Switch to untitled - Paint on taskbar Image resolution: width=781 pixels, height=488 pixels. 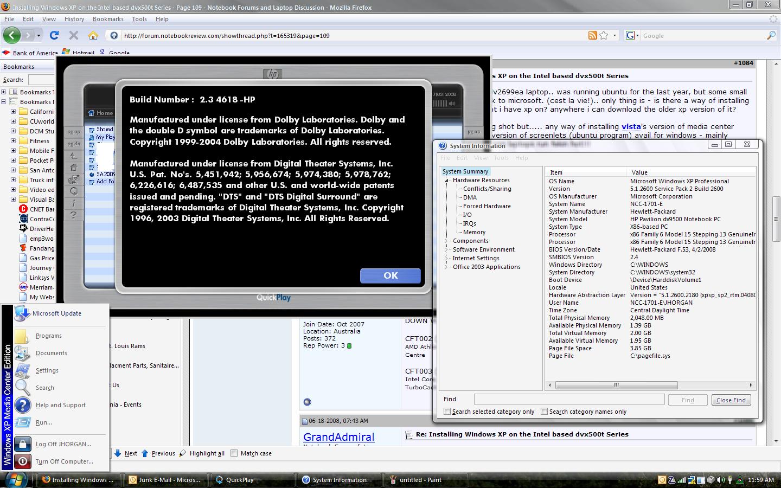pos(425,480)
